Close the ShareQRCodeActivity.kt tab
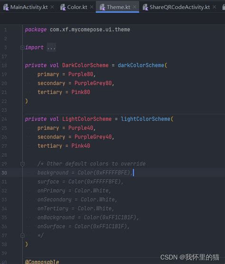225x264 pixels. pos(214,7)
